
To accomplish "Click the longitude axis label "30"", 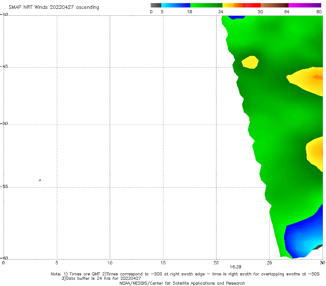I will (x=322, y=263).
